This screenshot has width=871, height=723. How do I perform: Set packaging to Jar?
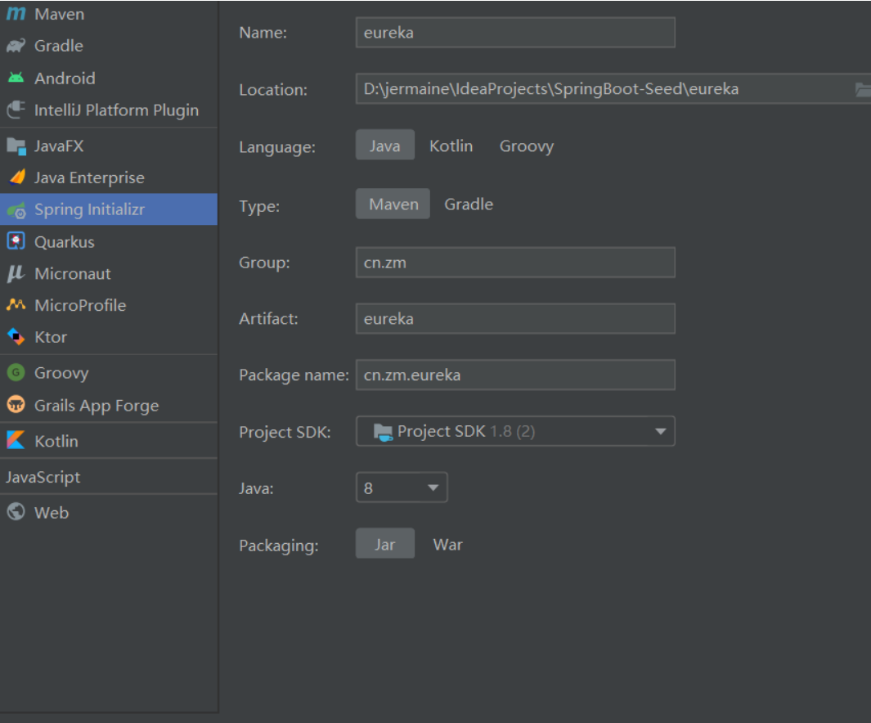coord(385,544)
